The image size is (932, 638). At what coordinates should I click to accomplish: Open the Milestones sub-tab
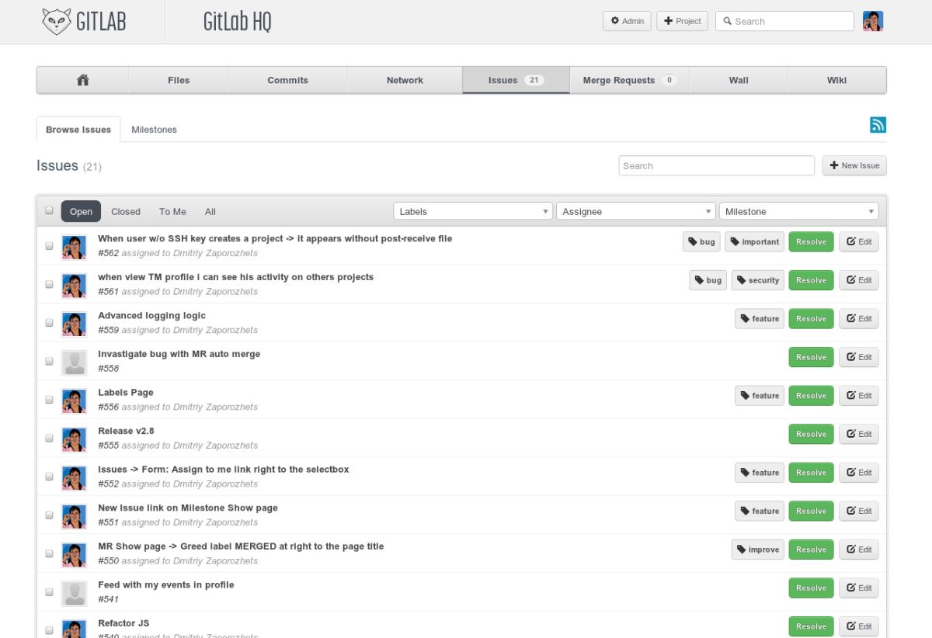coord(154,130)
